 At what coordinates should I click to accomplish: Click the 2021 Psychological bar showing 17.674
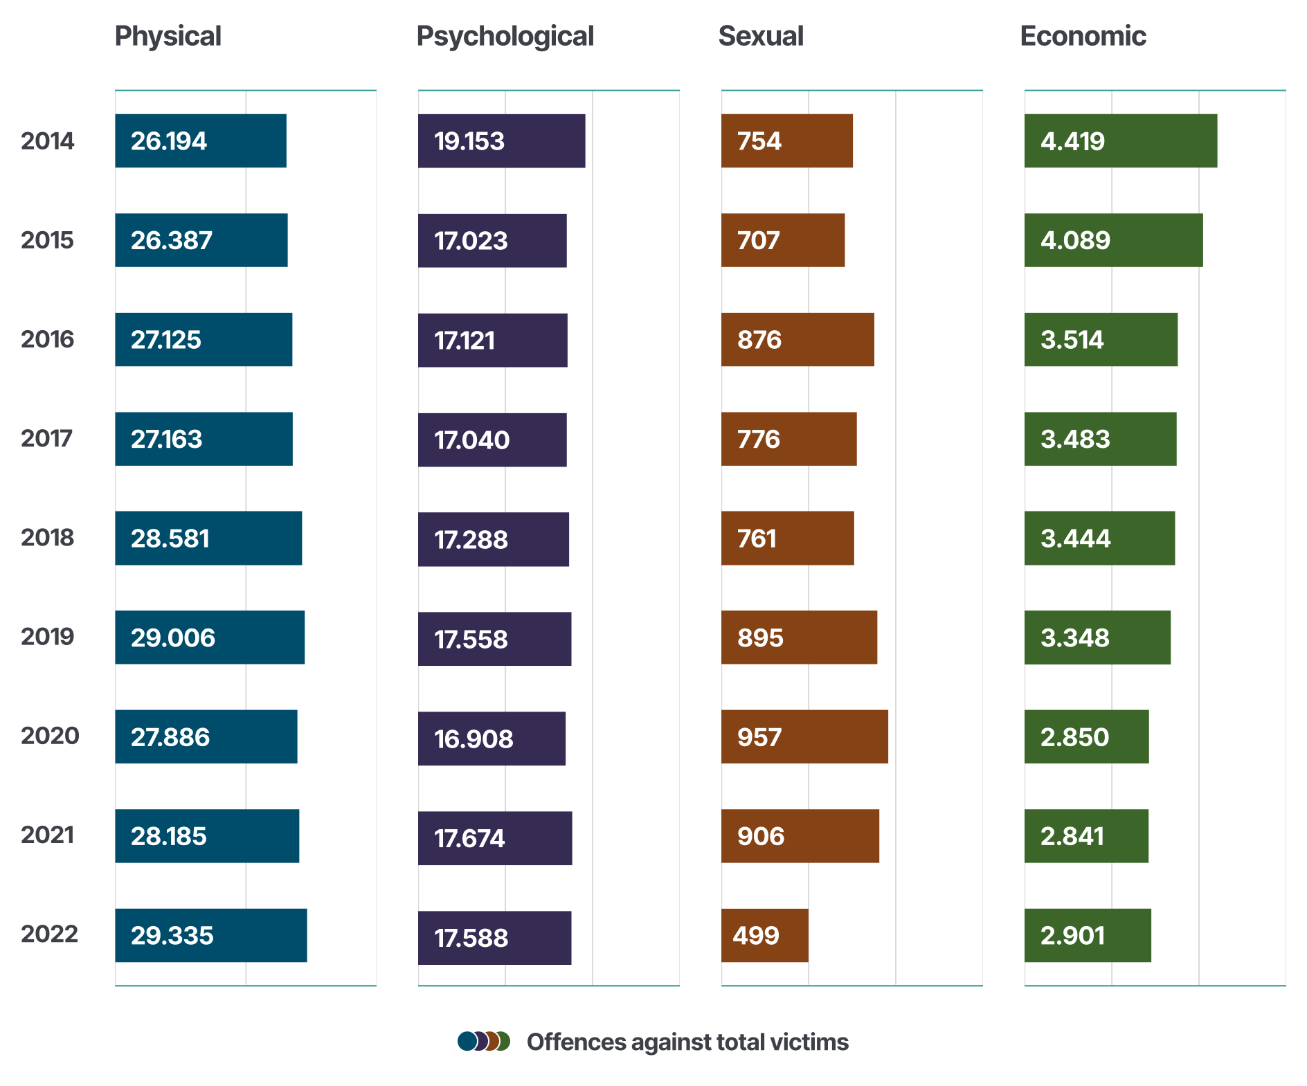pos(495,838)
